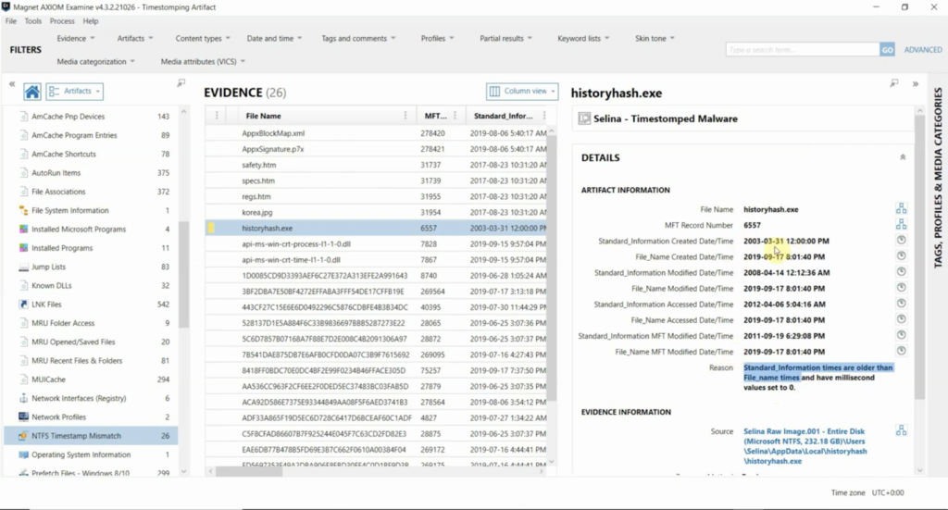Image resolution: width=948 pixels, height=510 pixels.
Task: Click the Selina Timestomped Malware tag icon
Action: (x=584, y=118)
